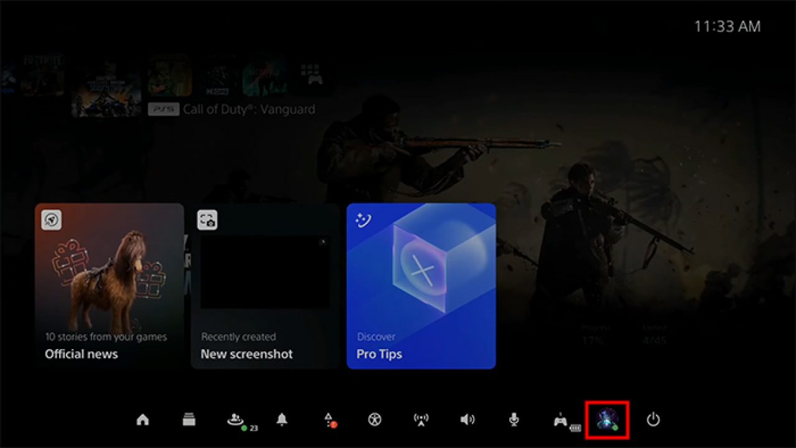Mute the Mic using the microphone icon
Image resolution: width=796 pixels, height=448 pixels.
pyautogui.click(x=514, y=420)
